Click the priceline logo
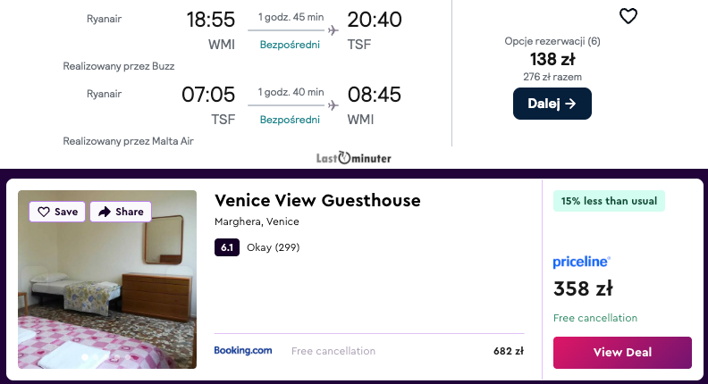The height and width of the screenshot is (384, 708). point(582,262)
